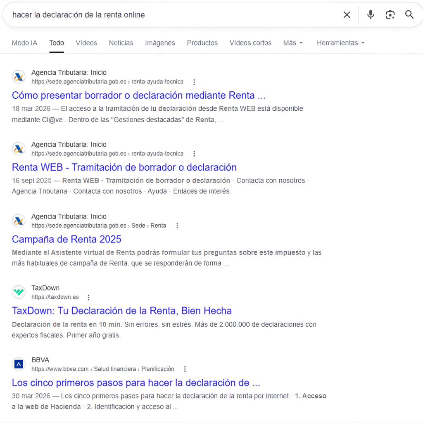
Task: Open three-dot menu for the first Agencia Tributaria result
Action: click(x=194, y=82)
